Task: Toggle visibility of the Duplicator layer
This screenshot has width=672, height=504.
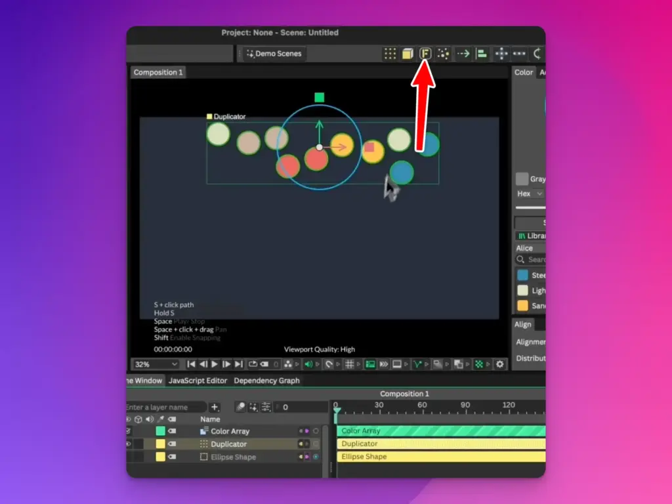Action: pyautogui.click(x=129, y=444)
